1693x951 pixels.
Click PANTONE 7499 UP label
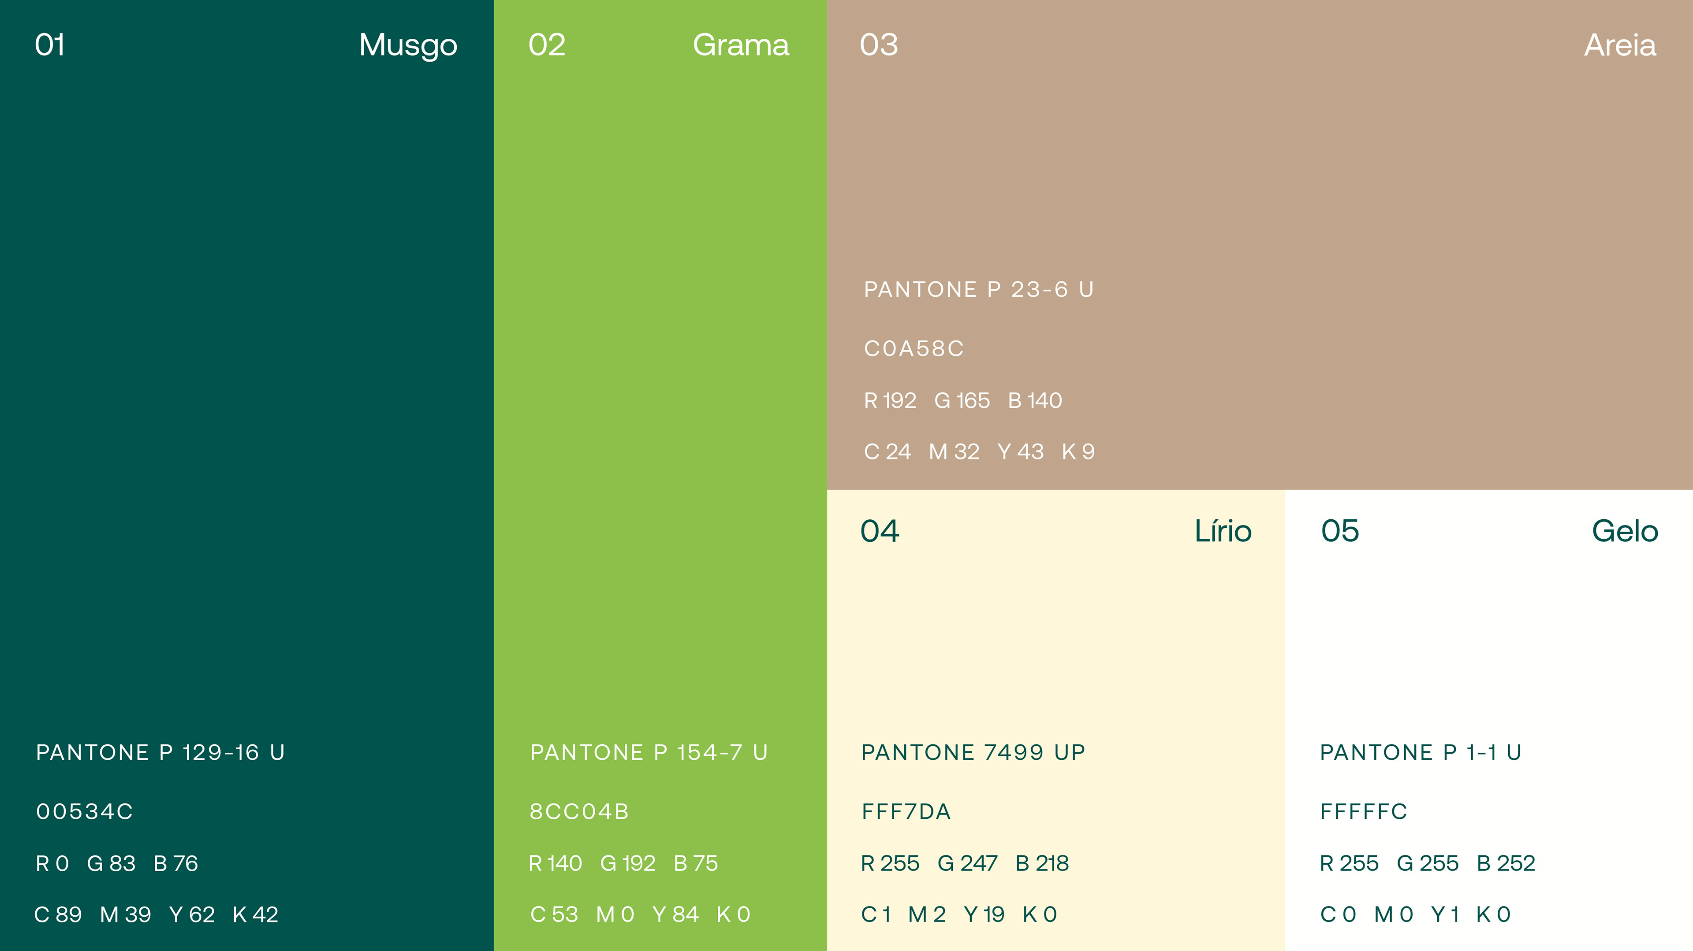pyautogui.click(x=973, y=753)
